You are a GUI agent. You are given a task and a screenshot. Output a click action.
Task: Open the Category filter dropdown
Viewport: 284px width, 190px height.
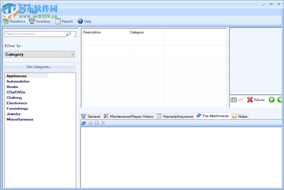39,54
